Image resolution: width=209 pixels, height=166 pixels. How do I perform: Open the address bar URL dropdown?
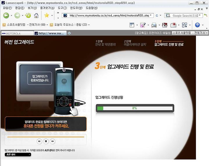coord(151,15)
